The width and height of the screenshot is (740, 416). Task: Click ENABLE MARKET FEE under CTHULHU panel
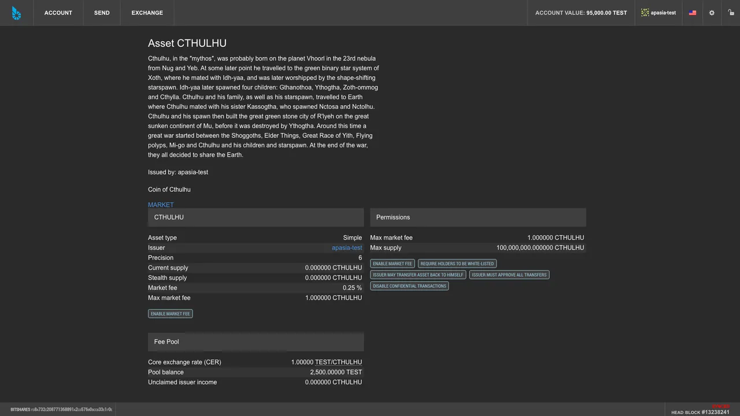click(171, 314)
